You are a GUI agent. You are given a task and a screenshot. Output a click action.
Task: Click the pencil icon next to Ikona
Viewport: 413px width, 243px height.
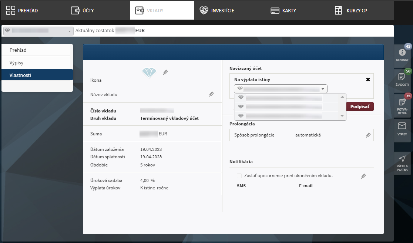click(x=165, y=72)
